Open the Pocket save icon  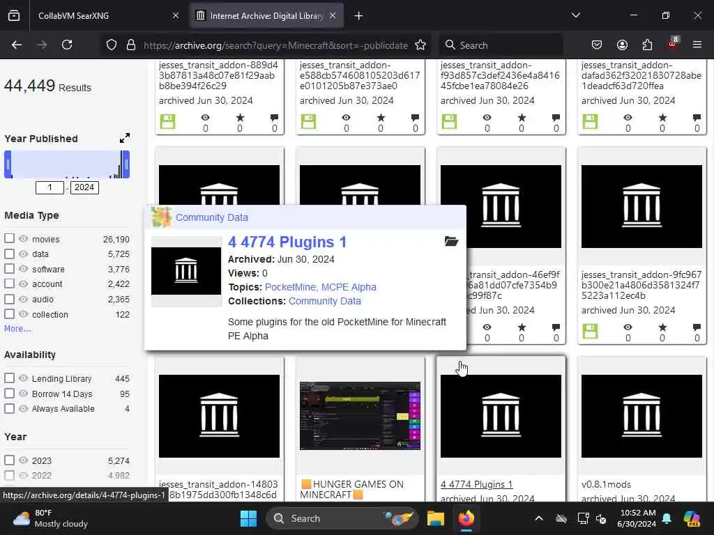[597, 45]
